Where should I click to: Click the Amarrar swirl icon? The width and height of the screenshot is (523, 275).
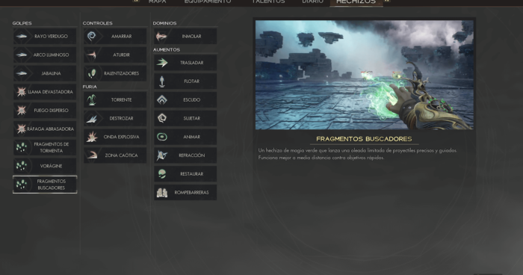click(91, 36)
